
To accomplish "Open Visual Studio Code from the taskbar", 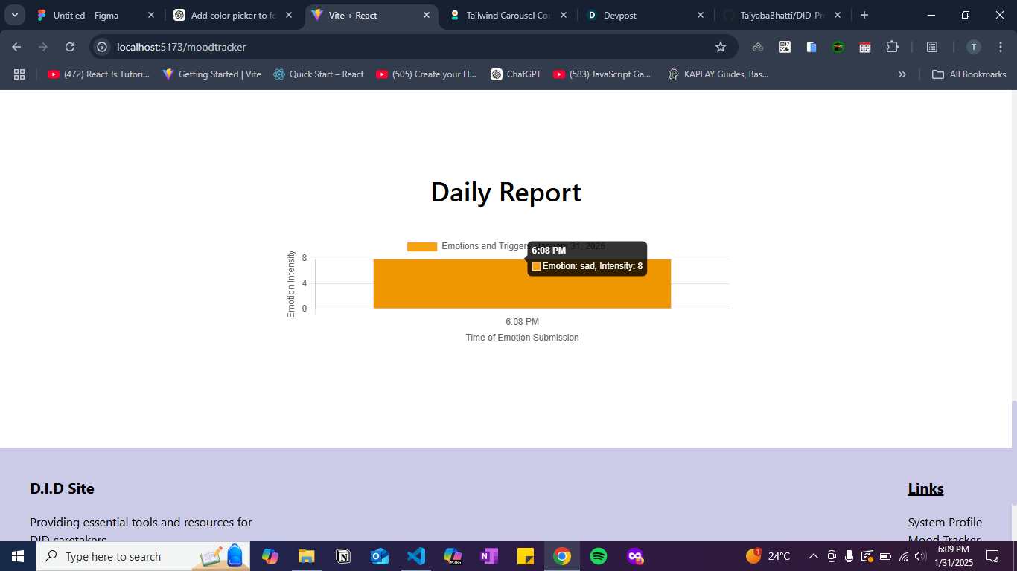I will pyautogui.click(x=416, y=556).
